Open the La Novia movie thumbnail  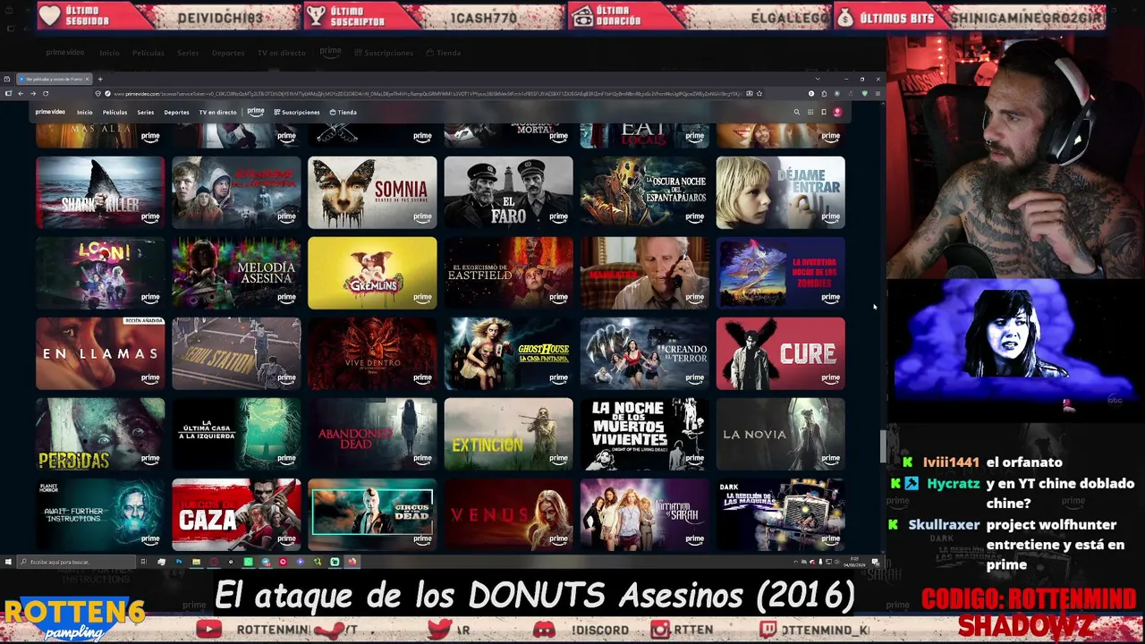780,434
